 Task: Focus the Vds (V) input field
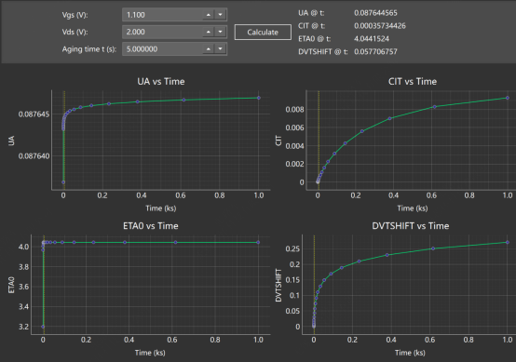pos(163,32)
